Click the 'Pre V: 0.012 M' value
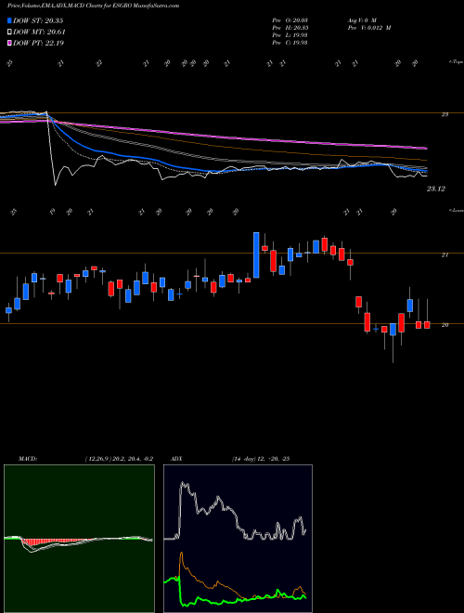Viewport: 464px width, 613px height. pos(368,28)
